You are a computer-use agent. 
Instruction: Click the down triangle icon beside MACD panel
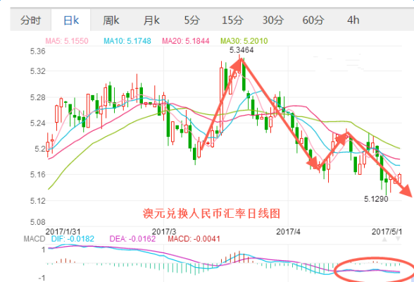pos(398,239)
